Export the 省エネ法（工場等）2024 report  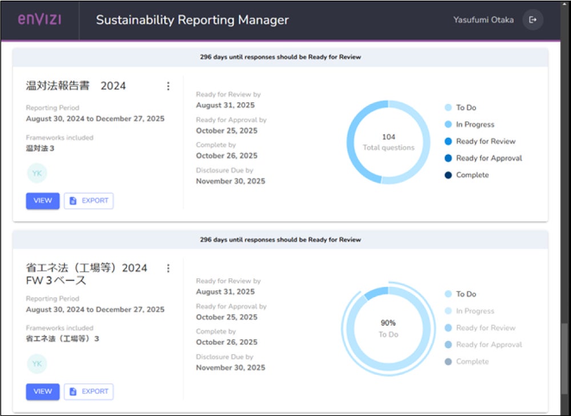click(89, 391)
